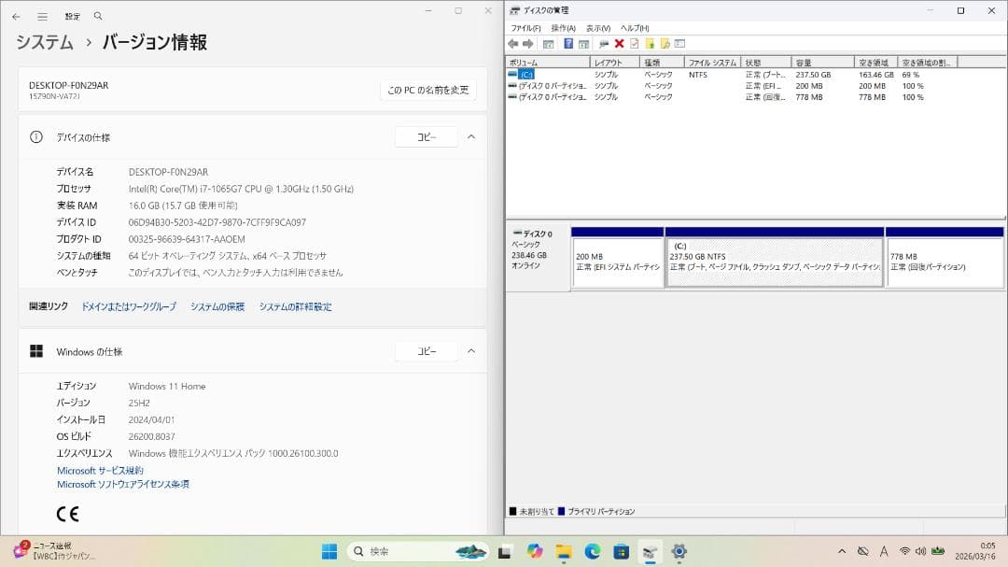Go back with the Settings window arrow
This screenshot has height=567, width=1008.
pyautogui.click(x=16, y=16)
